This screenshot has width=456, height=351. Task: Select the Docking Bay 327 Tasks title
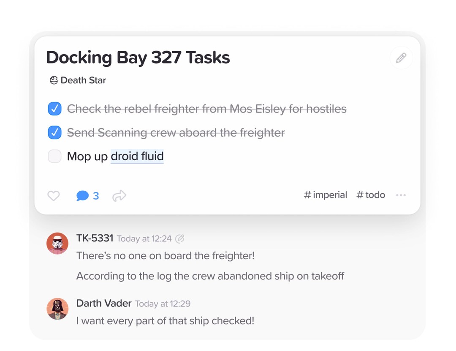[x=138, y=58]
